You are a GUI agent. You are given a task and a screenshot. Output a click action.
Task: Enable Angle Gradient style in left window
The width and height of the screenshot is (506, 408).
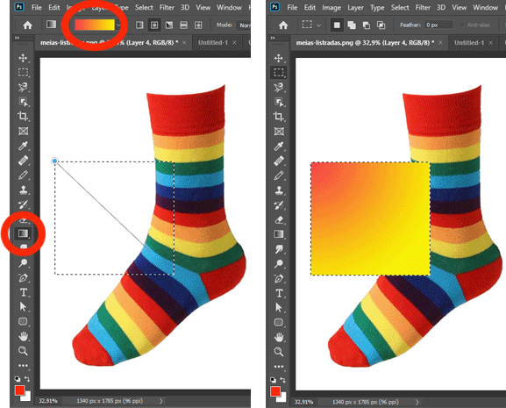[x=169, y=25]
